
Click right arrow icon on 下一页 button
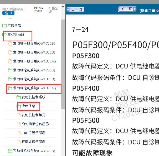[x=135, y=9]
